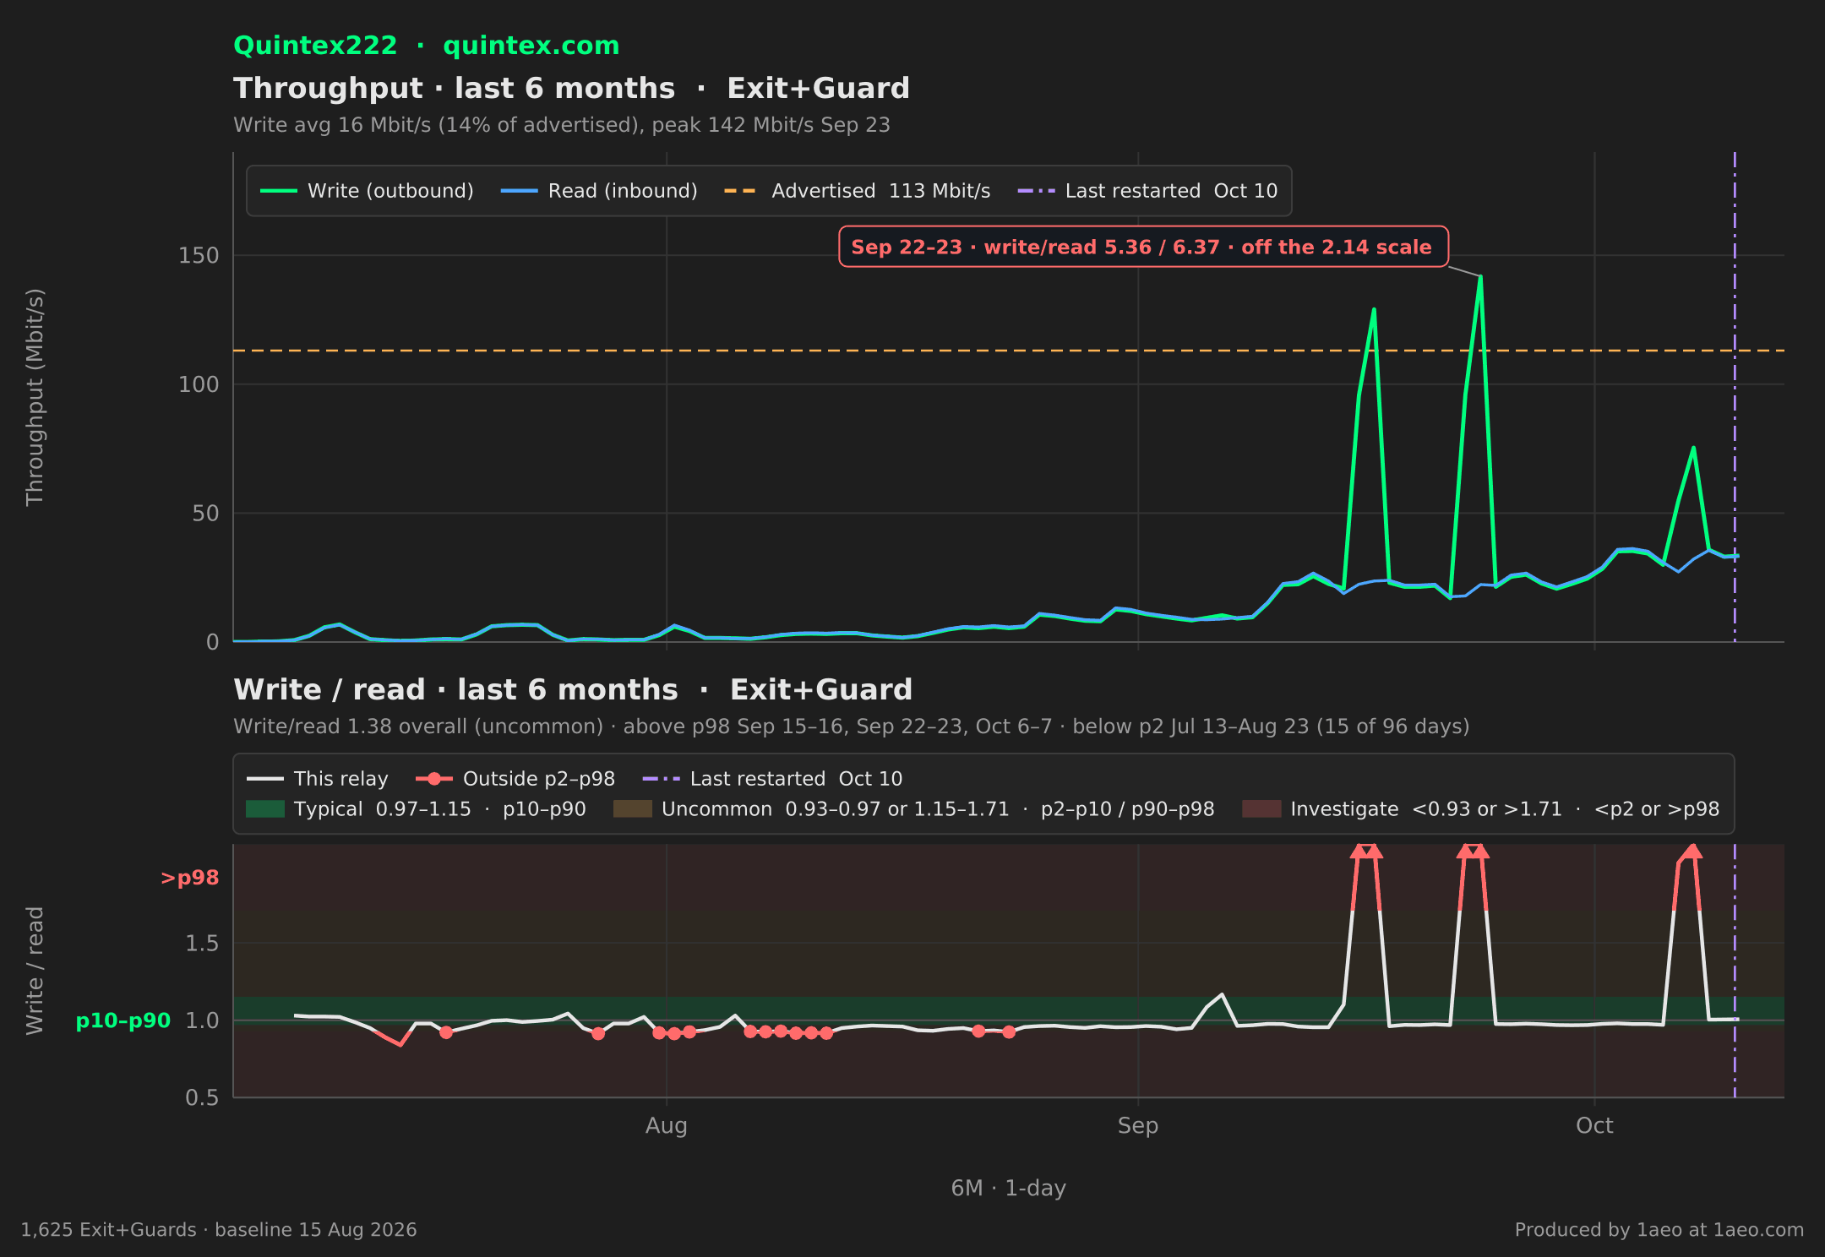The image size is (1825, 1257).
Task: Open the 'Produced by 1aeo at 1aeo.com' credit
Action: tap(1659, 1230)
